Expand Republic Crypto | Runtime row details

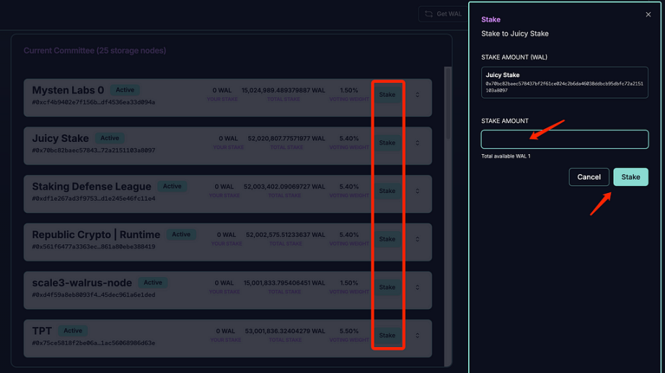tap(418, 239)
